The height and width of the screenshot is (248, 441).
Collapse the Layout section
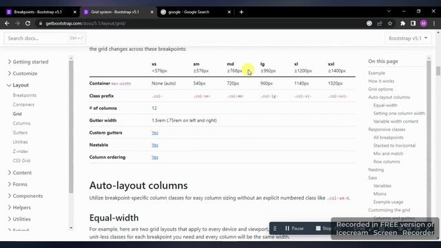pos(18,85)
